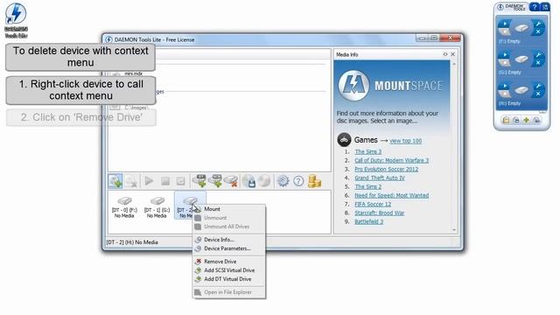Click wrench icon for gadget H: drive
The width and height of the screenshot is (560, 315).
click(x=538, y=86)
